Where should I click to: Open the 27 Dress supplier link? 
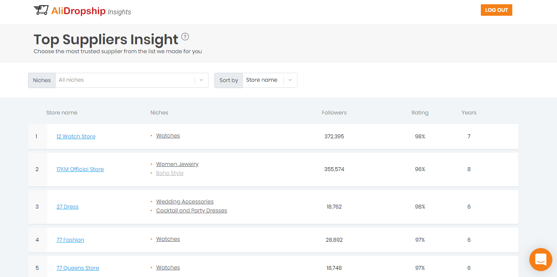coord(67,206)
